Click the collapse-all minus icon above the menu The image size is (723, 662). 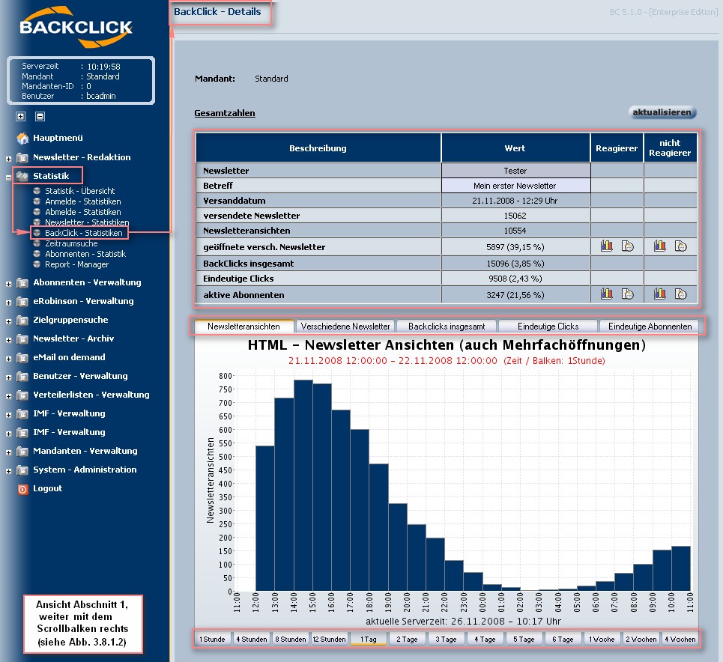coord(40,116)
